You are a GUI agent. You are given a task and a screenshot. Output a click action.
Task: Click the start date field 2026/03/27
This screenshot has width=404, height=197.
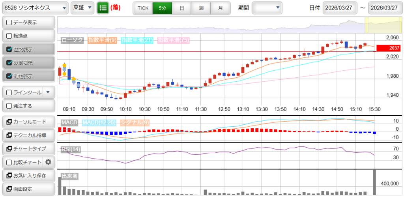[x=340, y=8]
